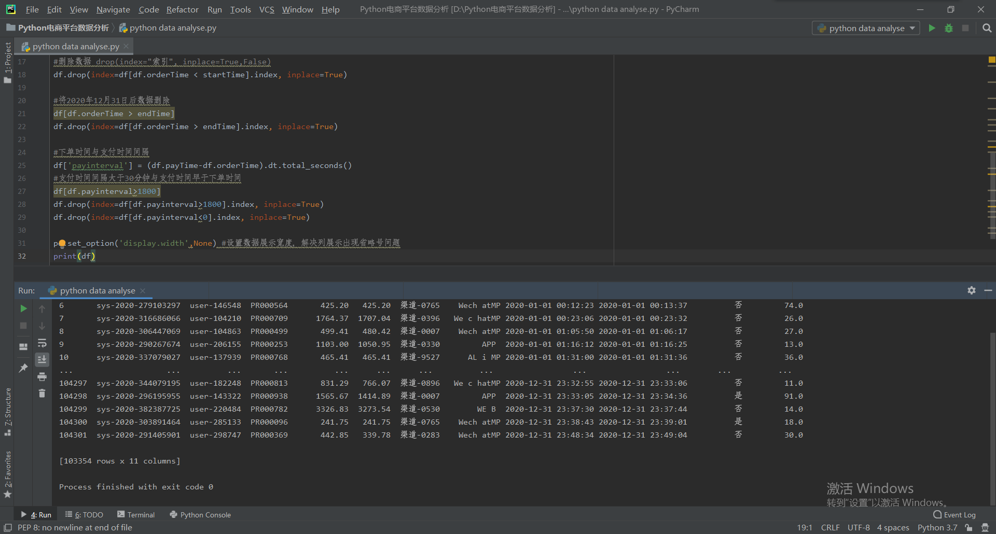This screenshot has height=534, width=996.
Task: Click line number 25 in gutter
Action: [x=22, y=165]
